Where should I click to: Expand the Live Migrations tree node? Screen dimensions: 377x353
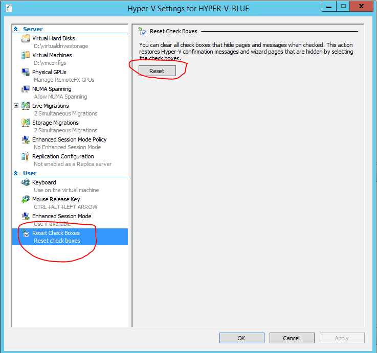coord(16,106)
